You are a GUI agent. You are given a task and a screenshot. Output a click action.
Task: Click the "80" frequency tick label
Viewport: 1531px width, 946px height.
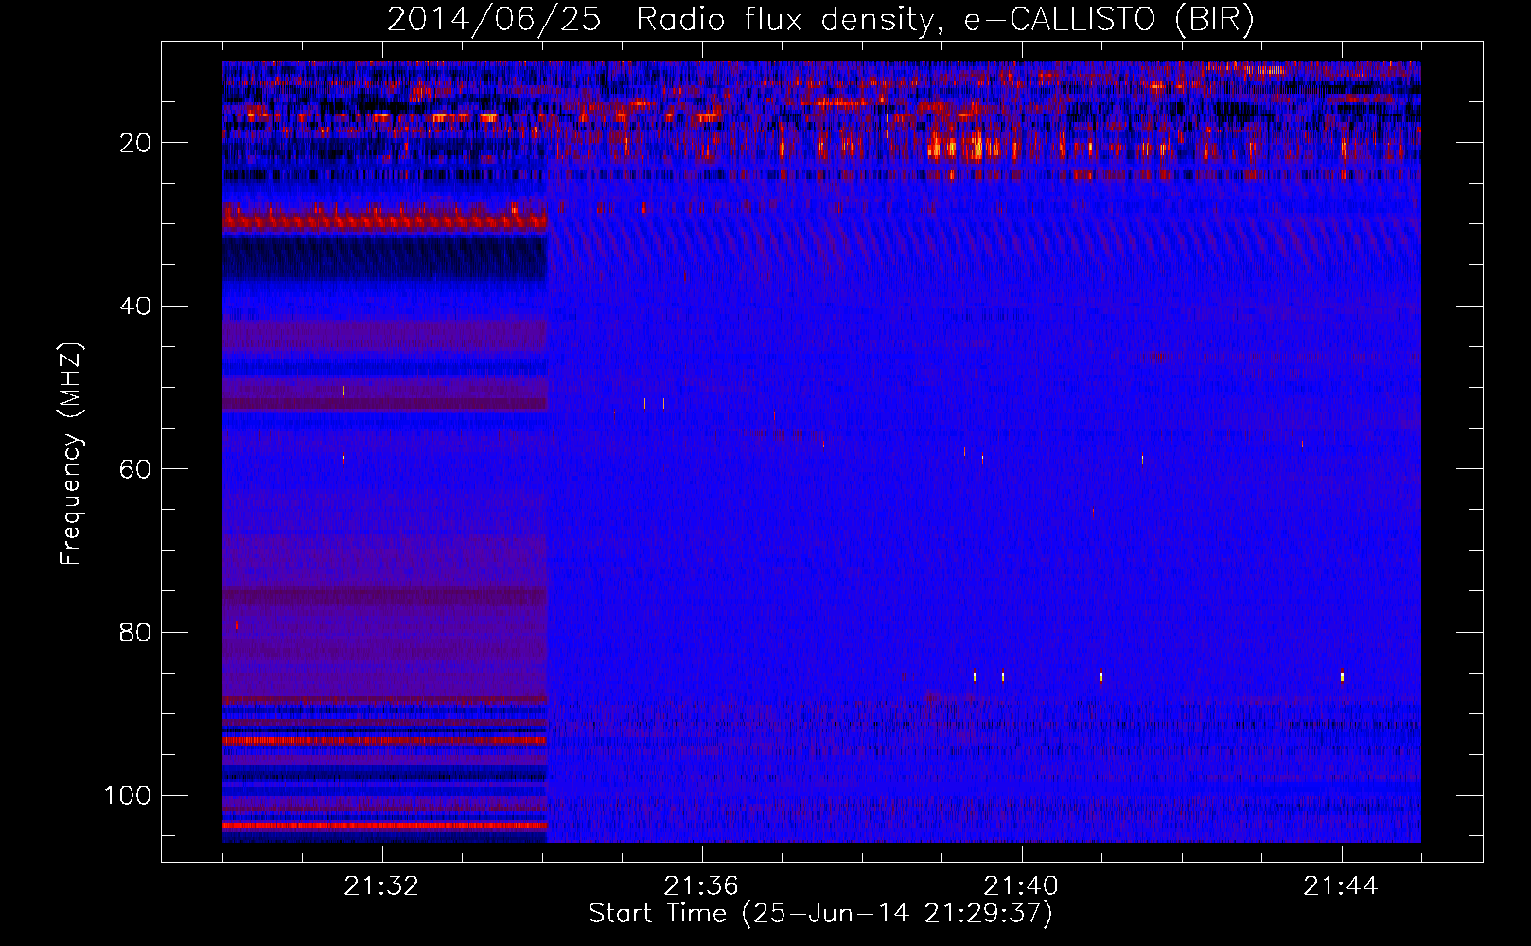(x=134, y=632)
